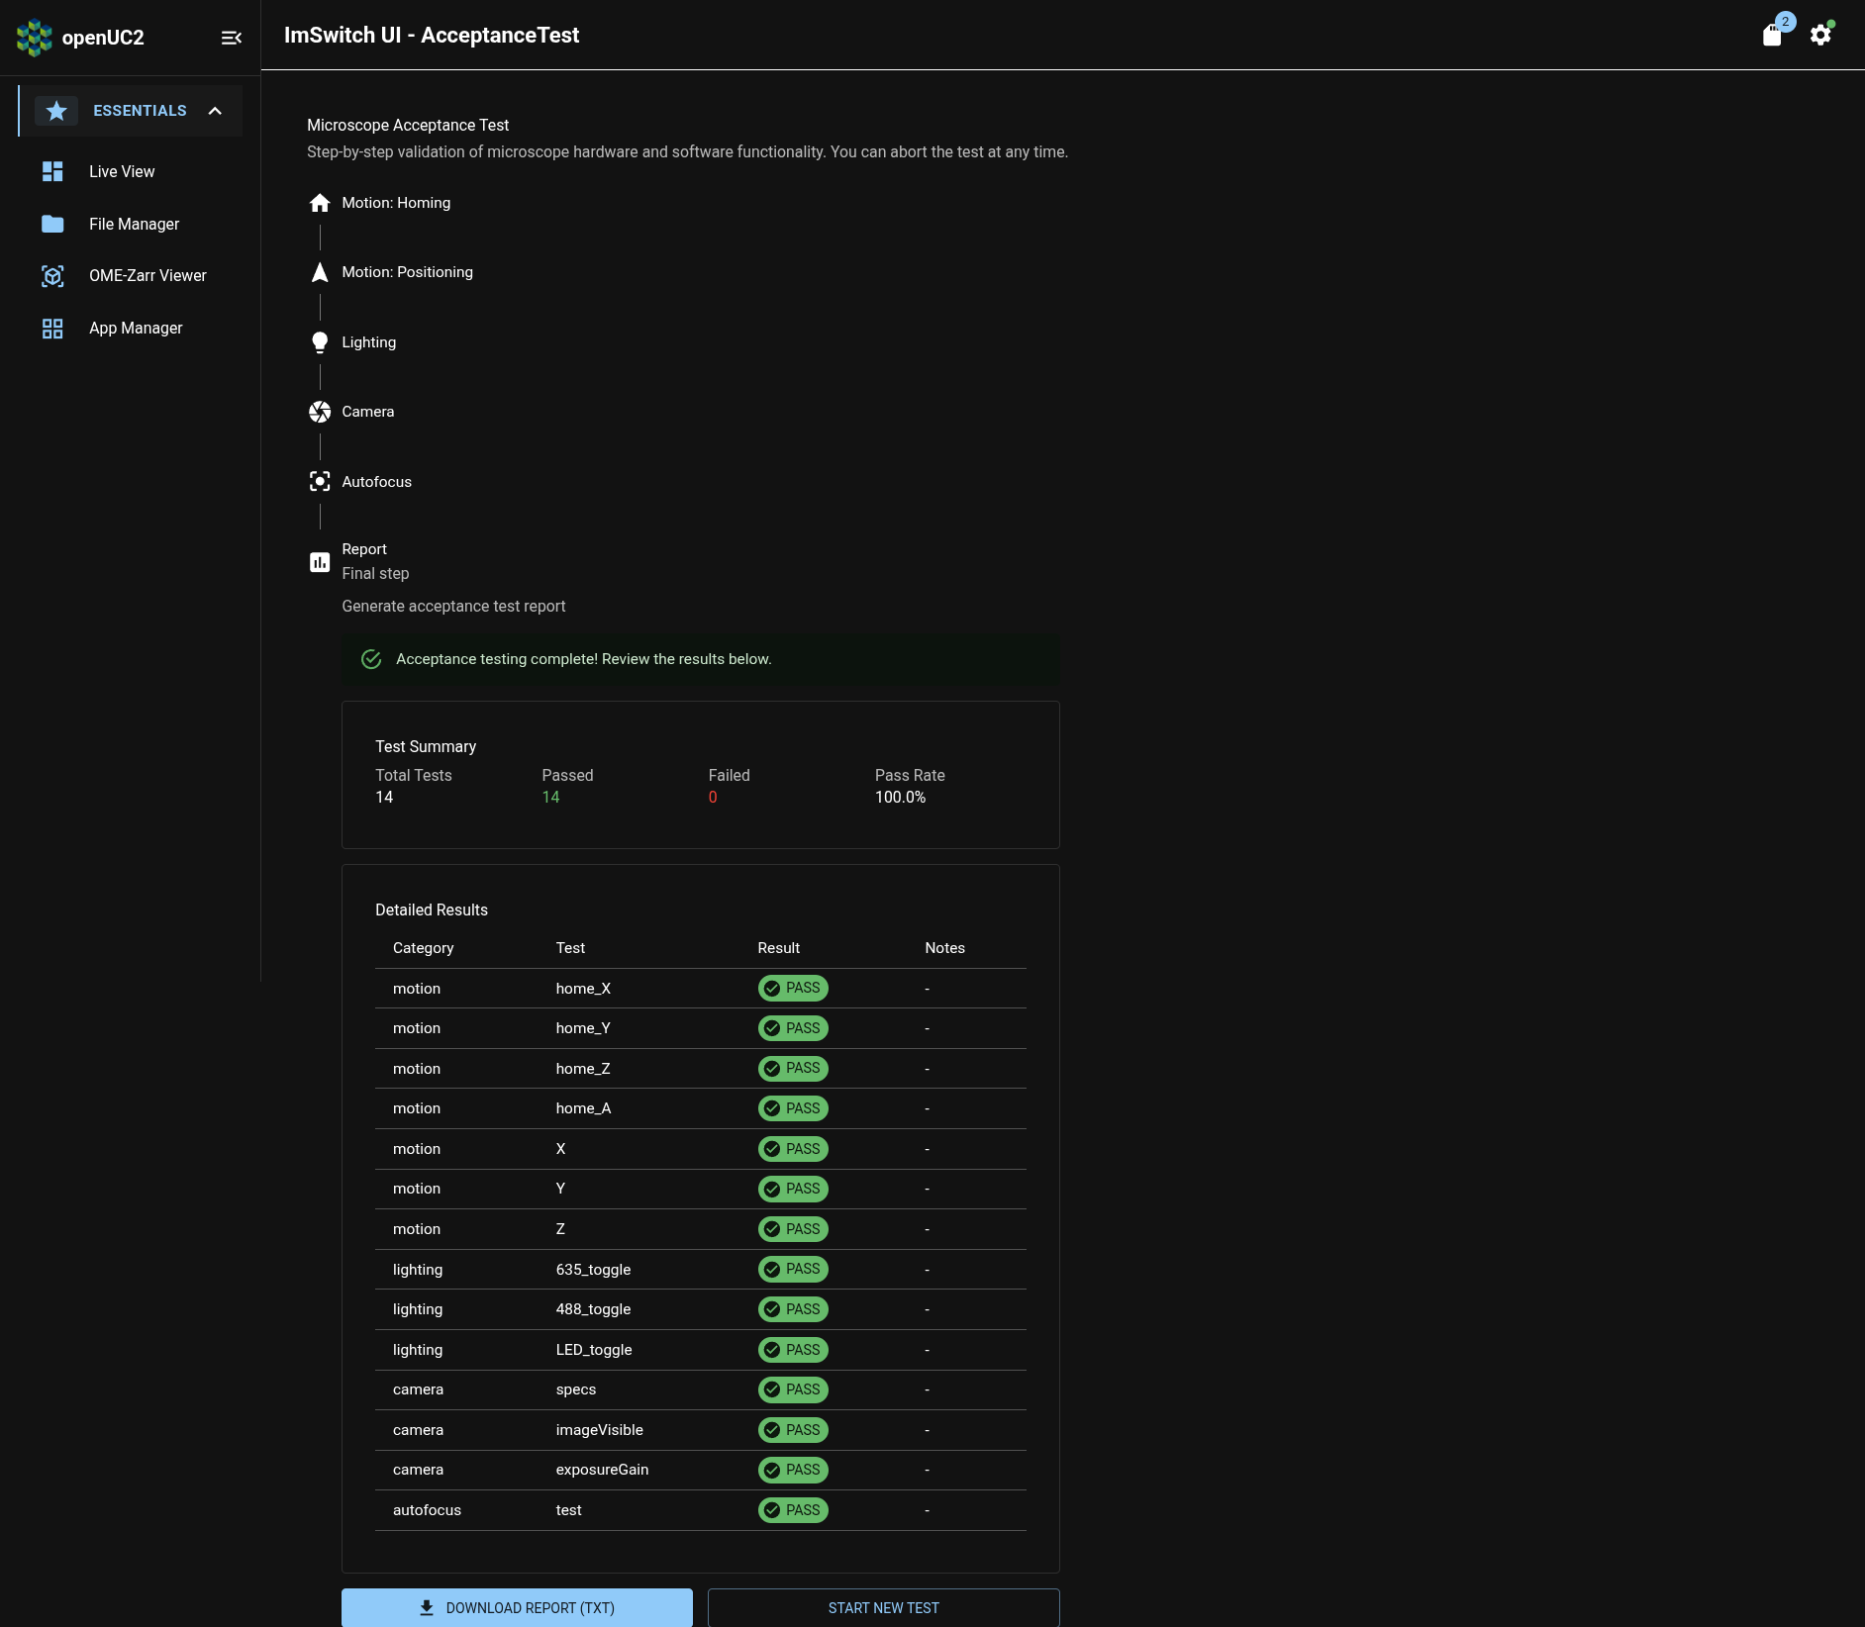Viewport: 1865px width, 1627px height.
Task: Click the Camera aperture step icon
Action: [320, 412]
